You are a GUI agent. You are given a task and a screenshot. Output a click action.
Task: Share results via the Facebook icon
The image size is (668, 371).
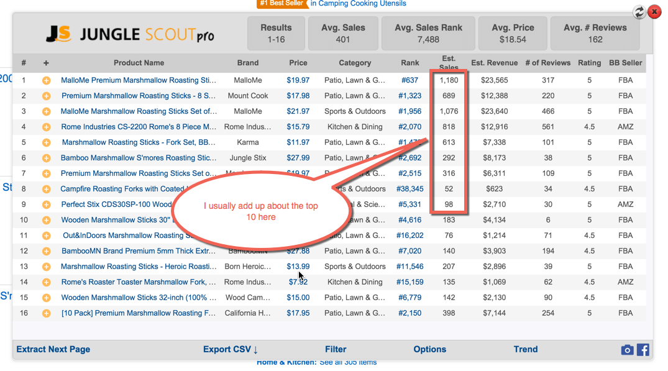[643, 349]
